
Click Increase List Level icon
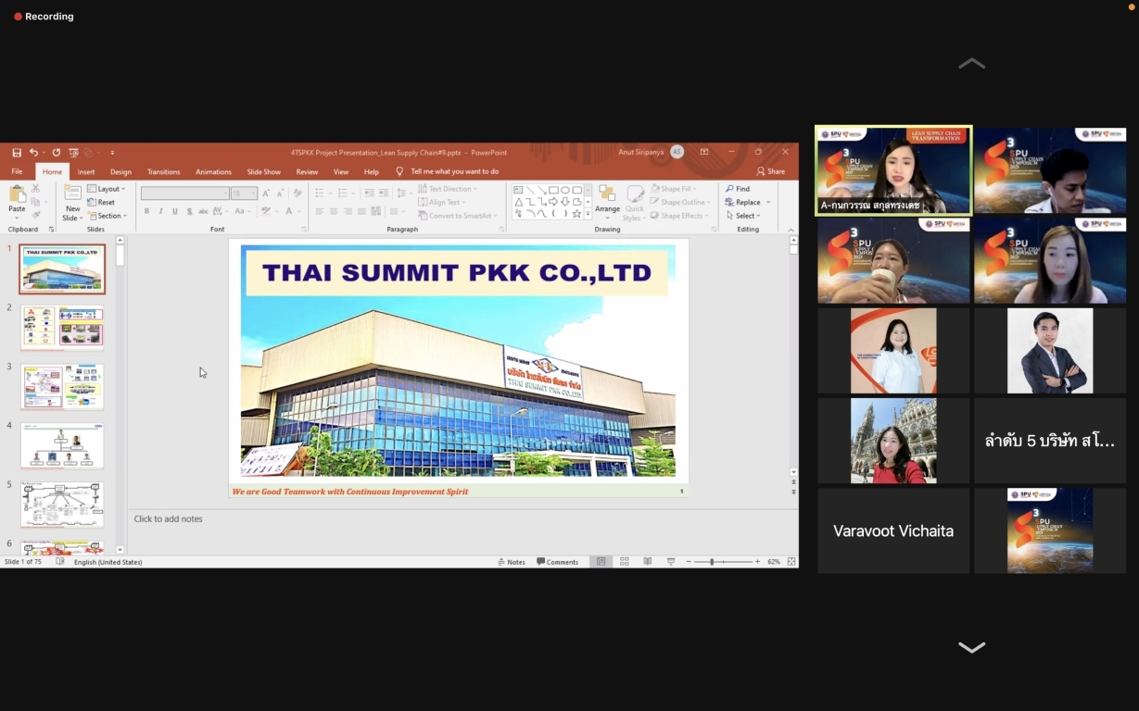(383, 193)
